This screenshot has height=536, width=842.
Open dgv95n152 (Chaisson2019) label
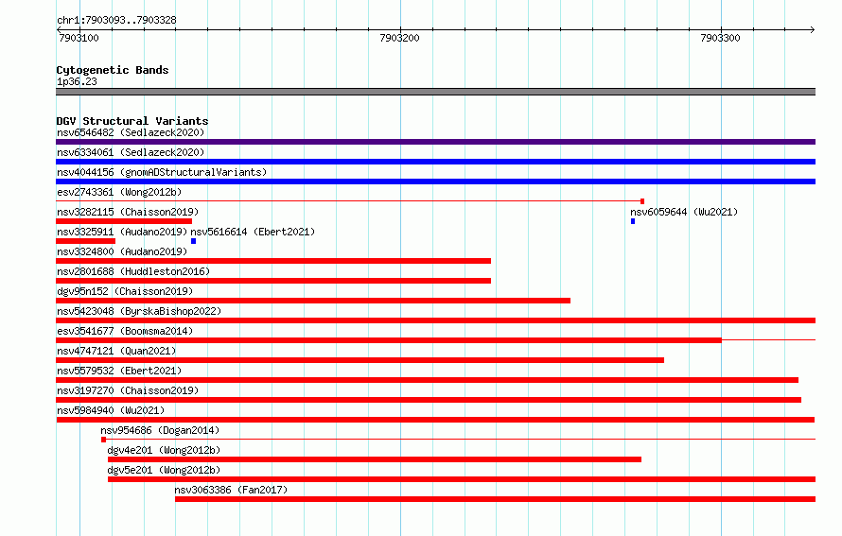(x=125, y=291)
